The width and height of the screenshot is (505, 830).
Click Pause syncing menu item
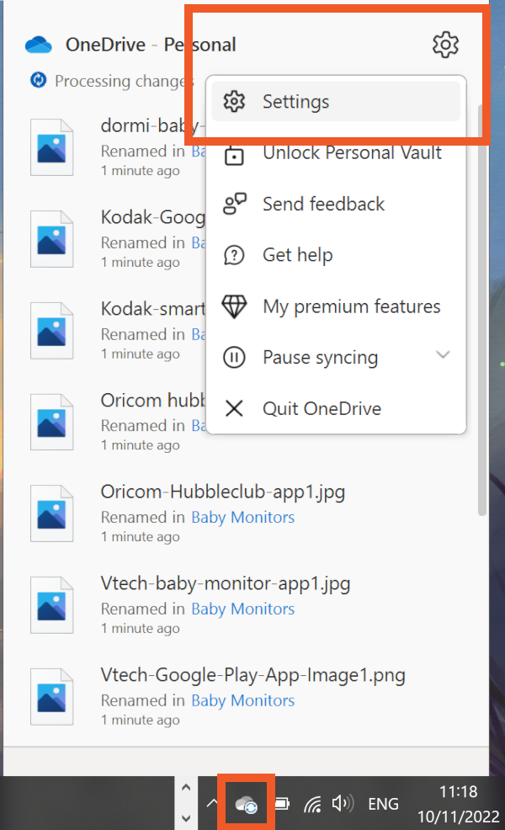click(x=320, y=358)
